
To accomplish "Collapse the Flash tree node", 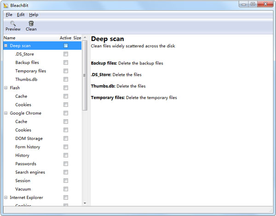I will coord(6,88).
